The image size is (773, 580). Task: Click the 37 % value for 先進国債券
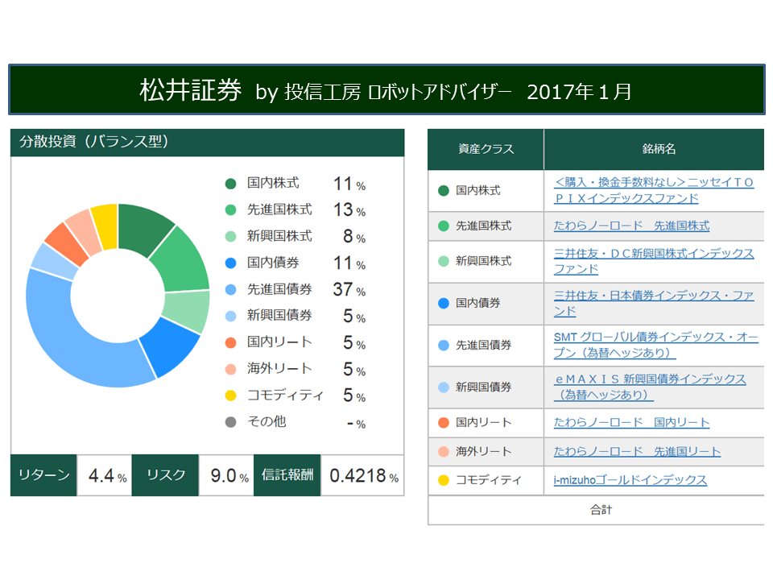349,289
